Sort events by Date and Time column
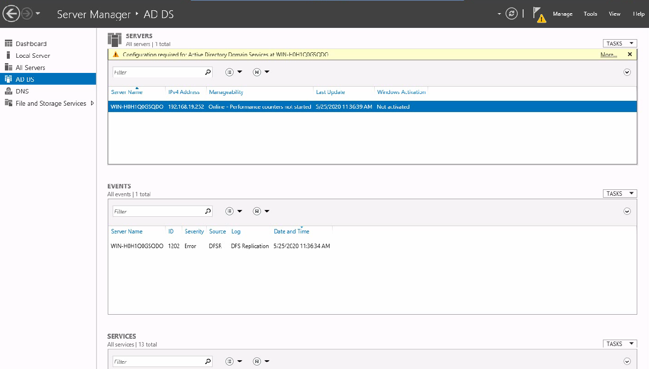 tap(291, 231)
